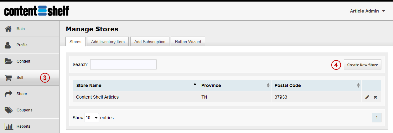Expand the Show entries count dropdown

pyautogui.click(x=92, y=118)
